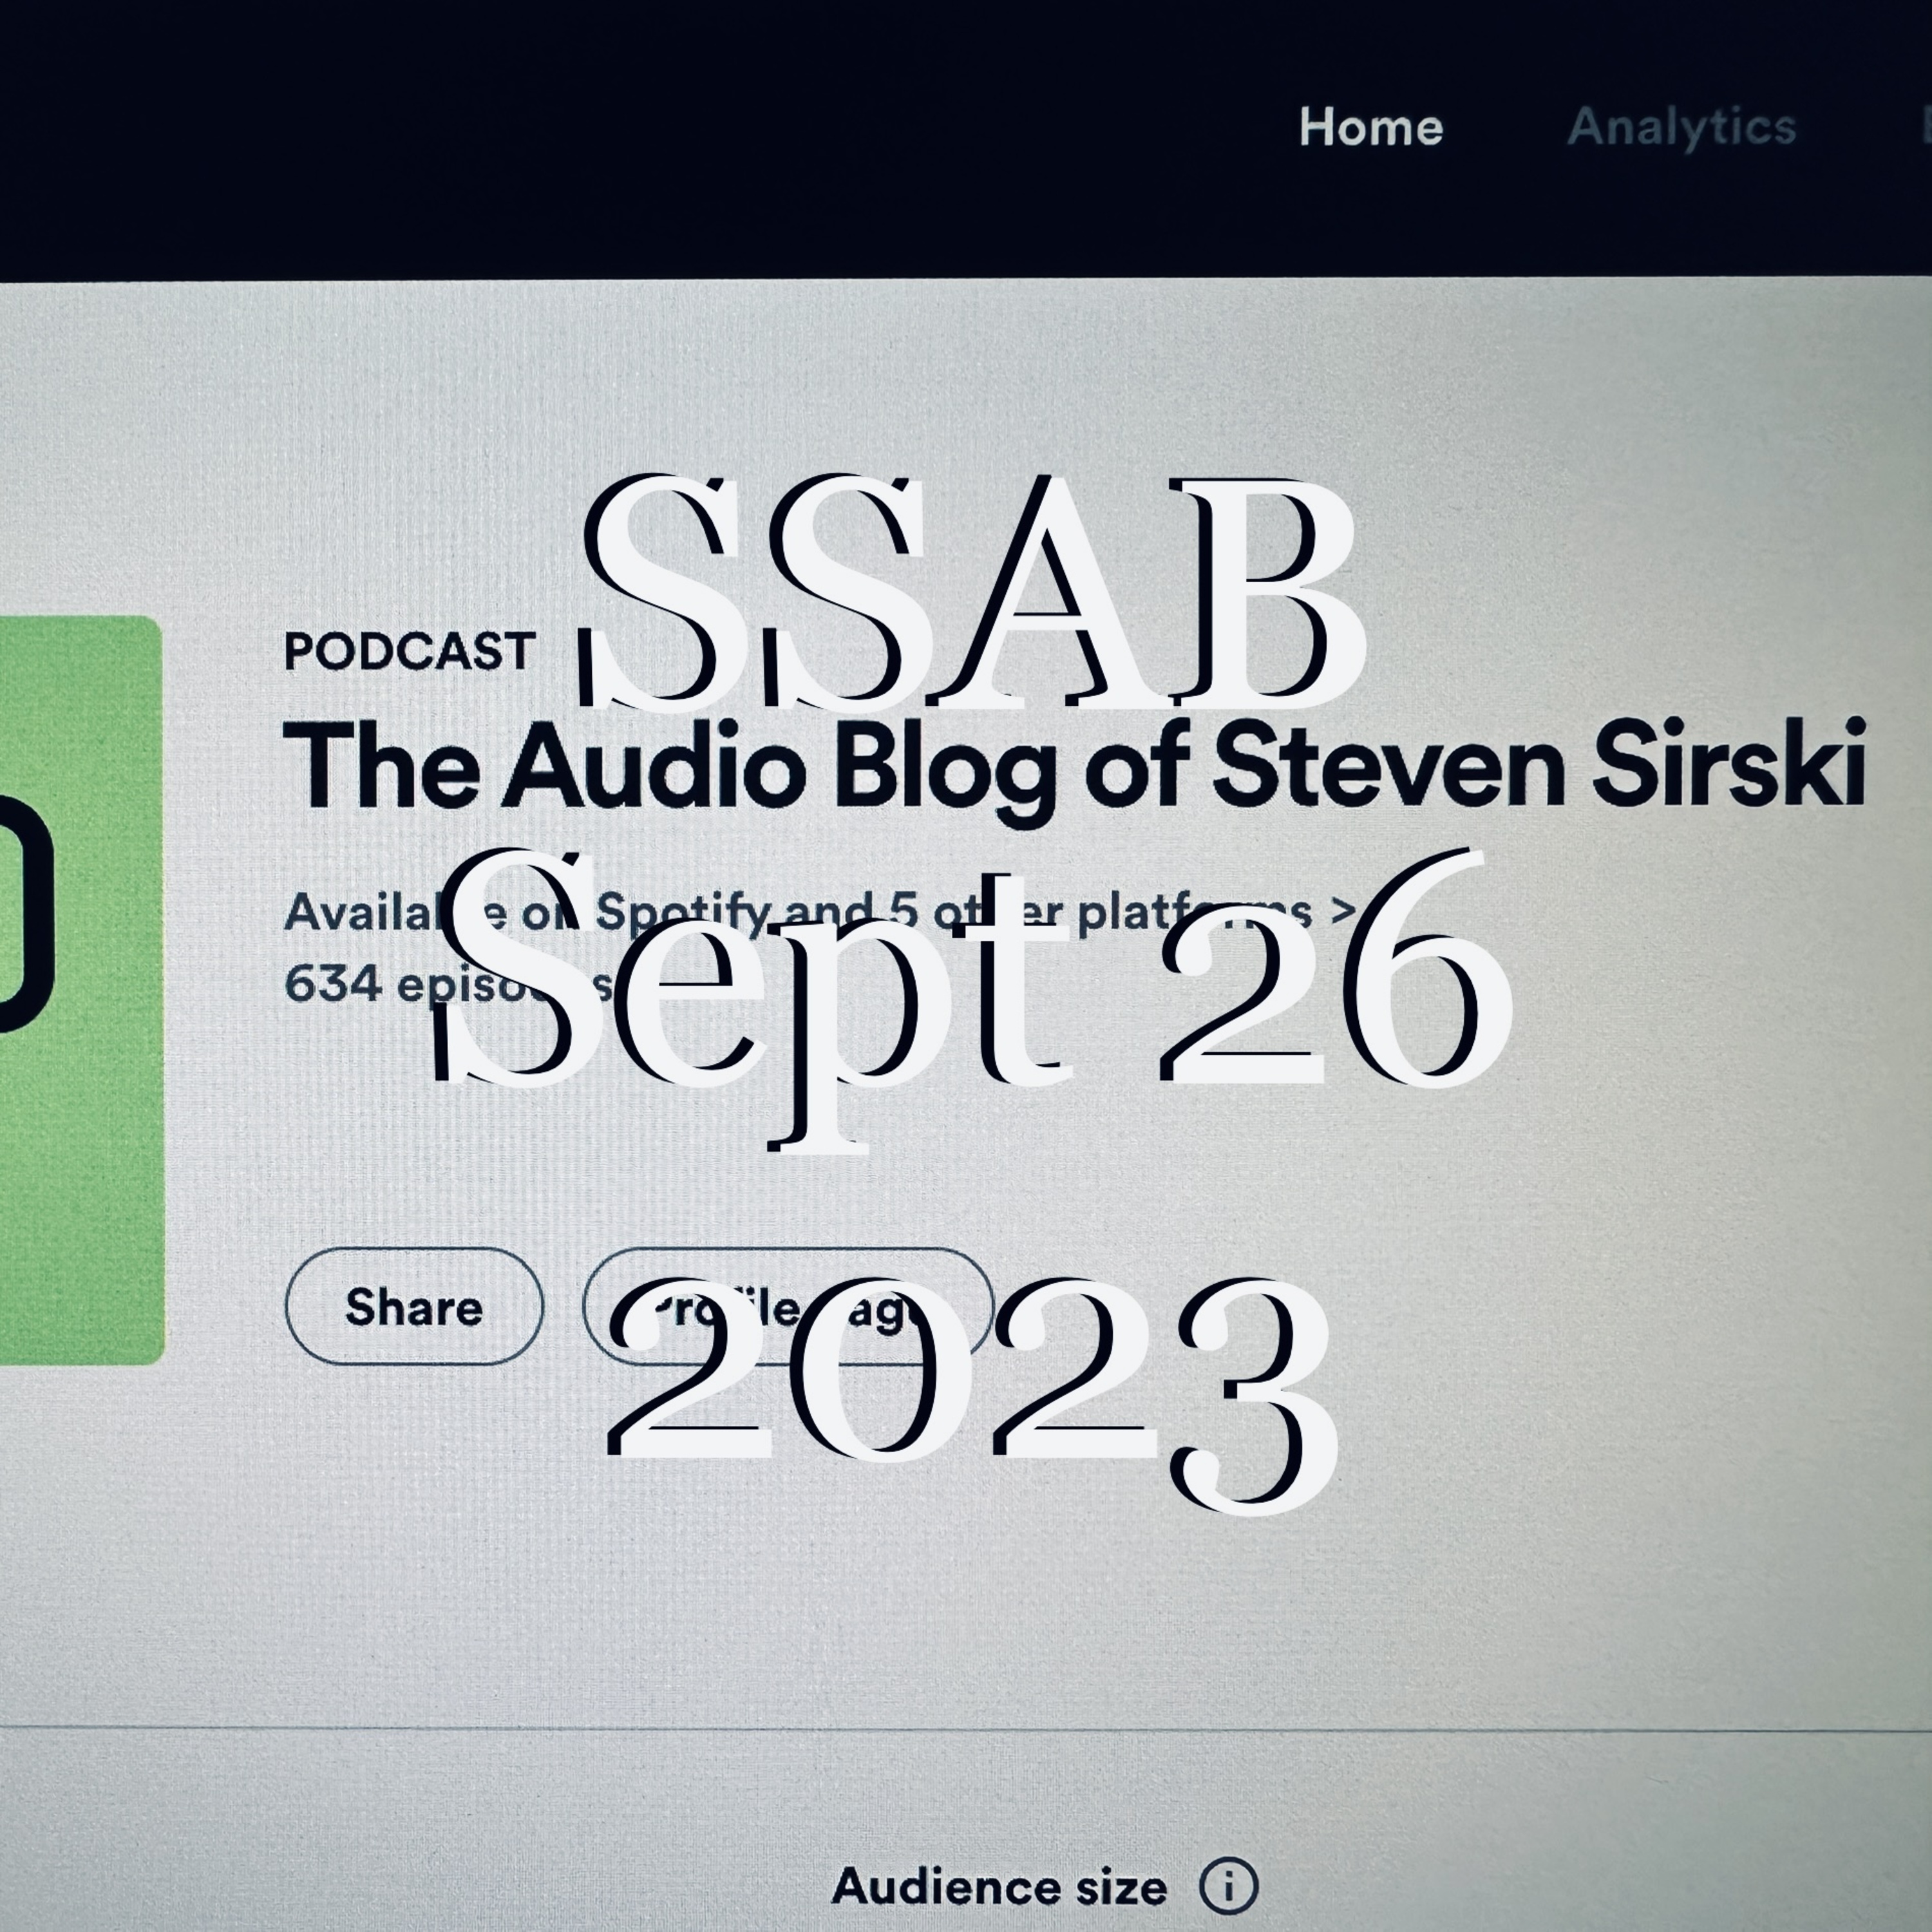Open the Profile page button
The width and height of the screenshot is (1932, 1932).
click(788, 1307)
